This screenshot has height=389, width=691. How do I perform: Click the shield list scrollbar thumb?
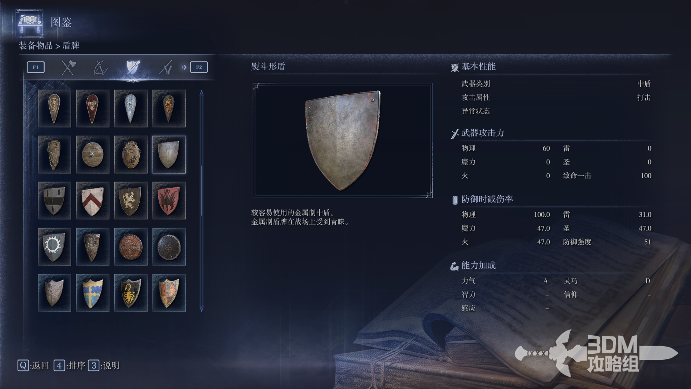[202, 191]
